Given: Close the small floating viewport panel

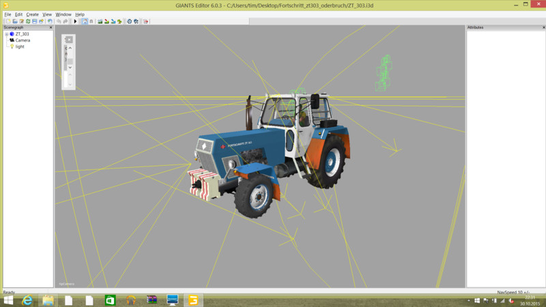Looking at the screenshot, I should click(x=69, y=40).
